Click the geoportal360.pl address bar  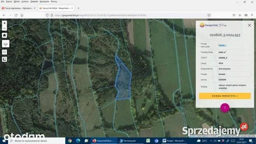[x=127, y=15]
